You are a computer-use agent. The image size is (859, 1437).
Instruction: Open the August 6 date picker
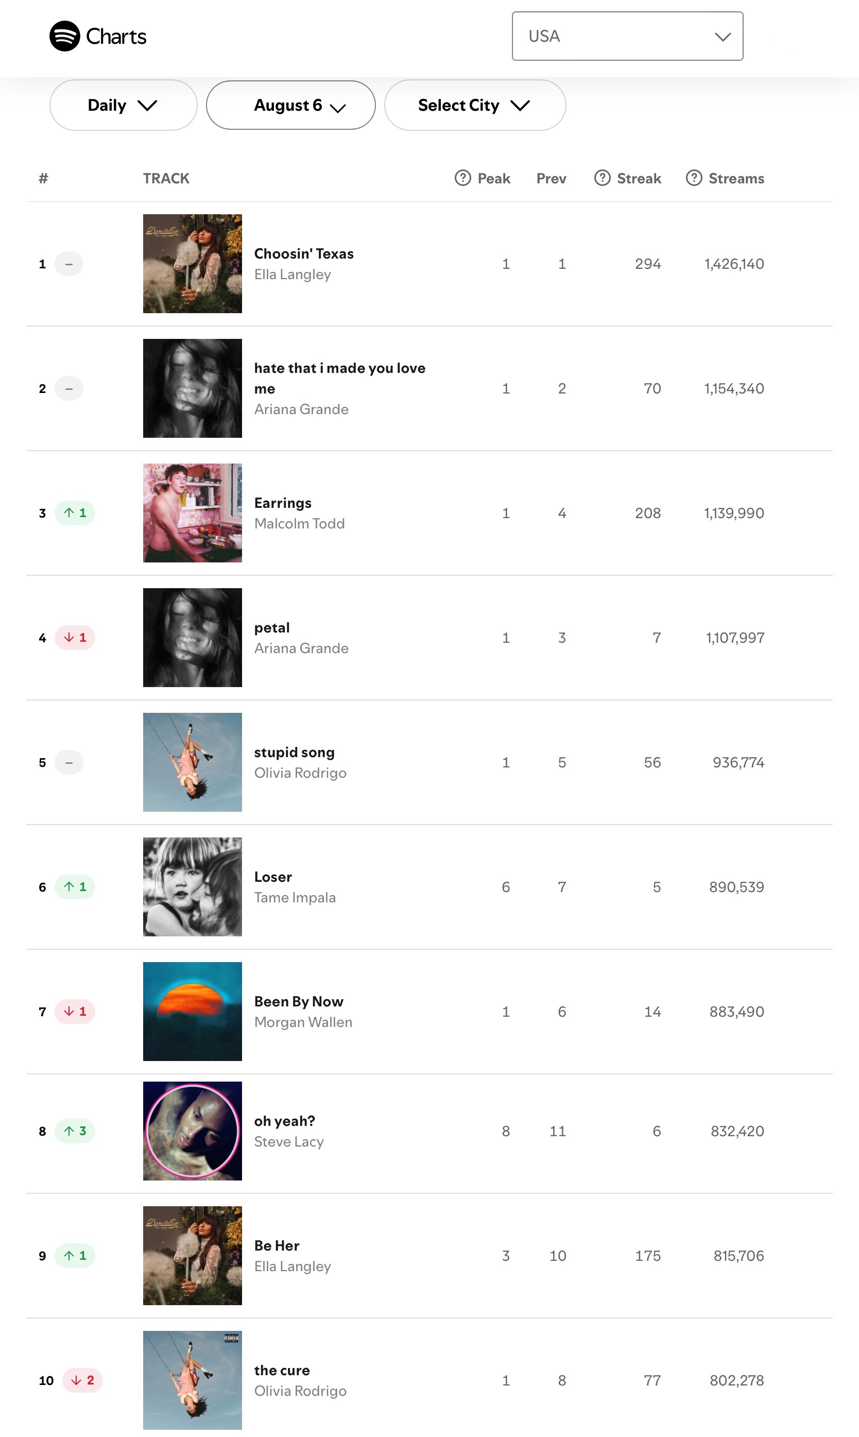point(290,105)
